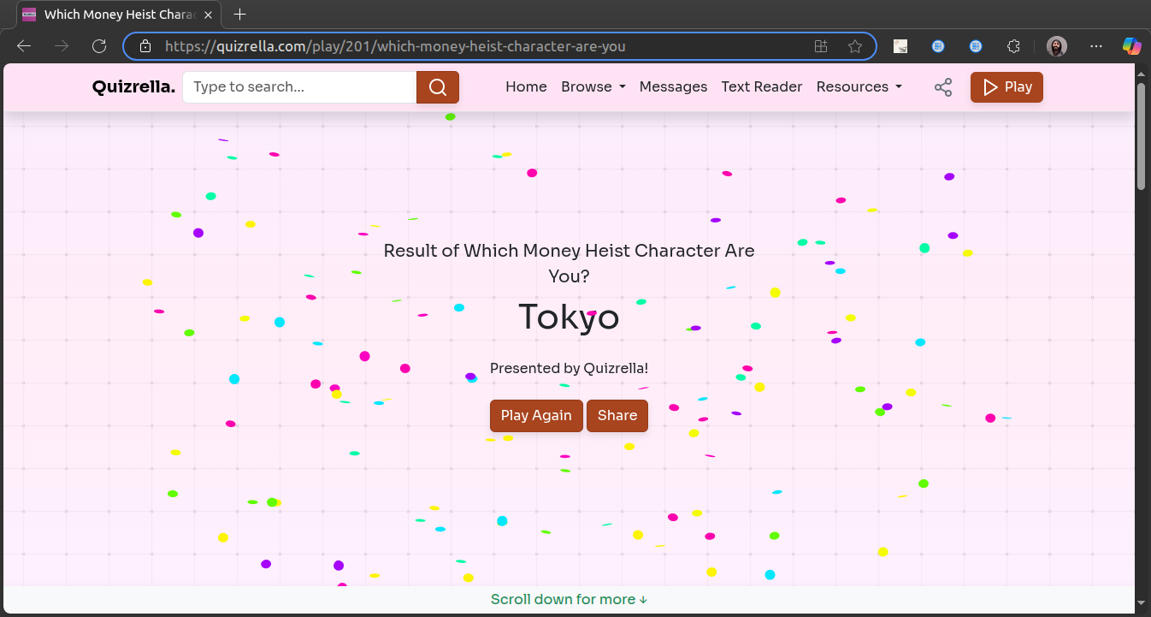This screenshot has width=1151, height=617.
Task: Click the split-screen icon in the address bar
Action: coord(821,46)
